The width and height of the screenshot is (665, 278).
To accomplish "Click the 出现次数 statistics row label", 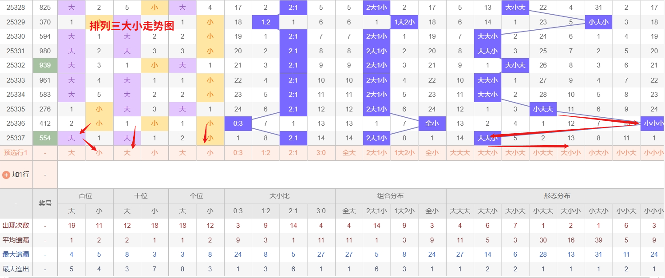I will pyautogui.click(x=16, y=226).
